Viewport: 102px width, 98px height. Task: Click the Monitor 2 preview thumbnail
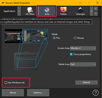pos(35,36)
